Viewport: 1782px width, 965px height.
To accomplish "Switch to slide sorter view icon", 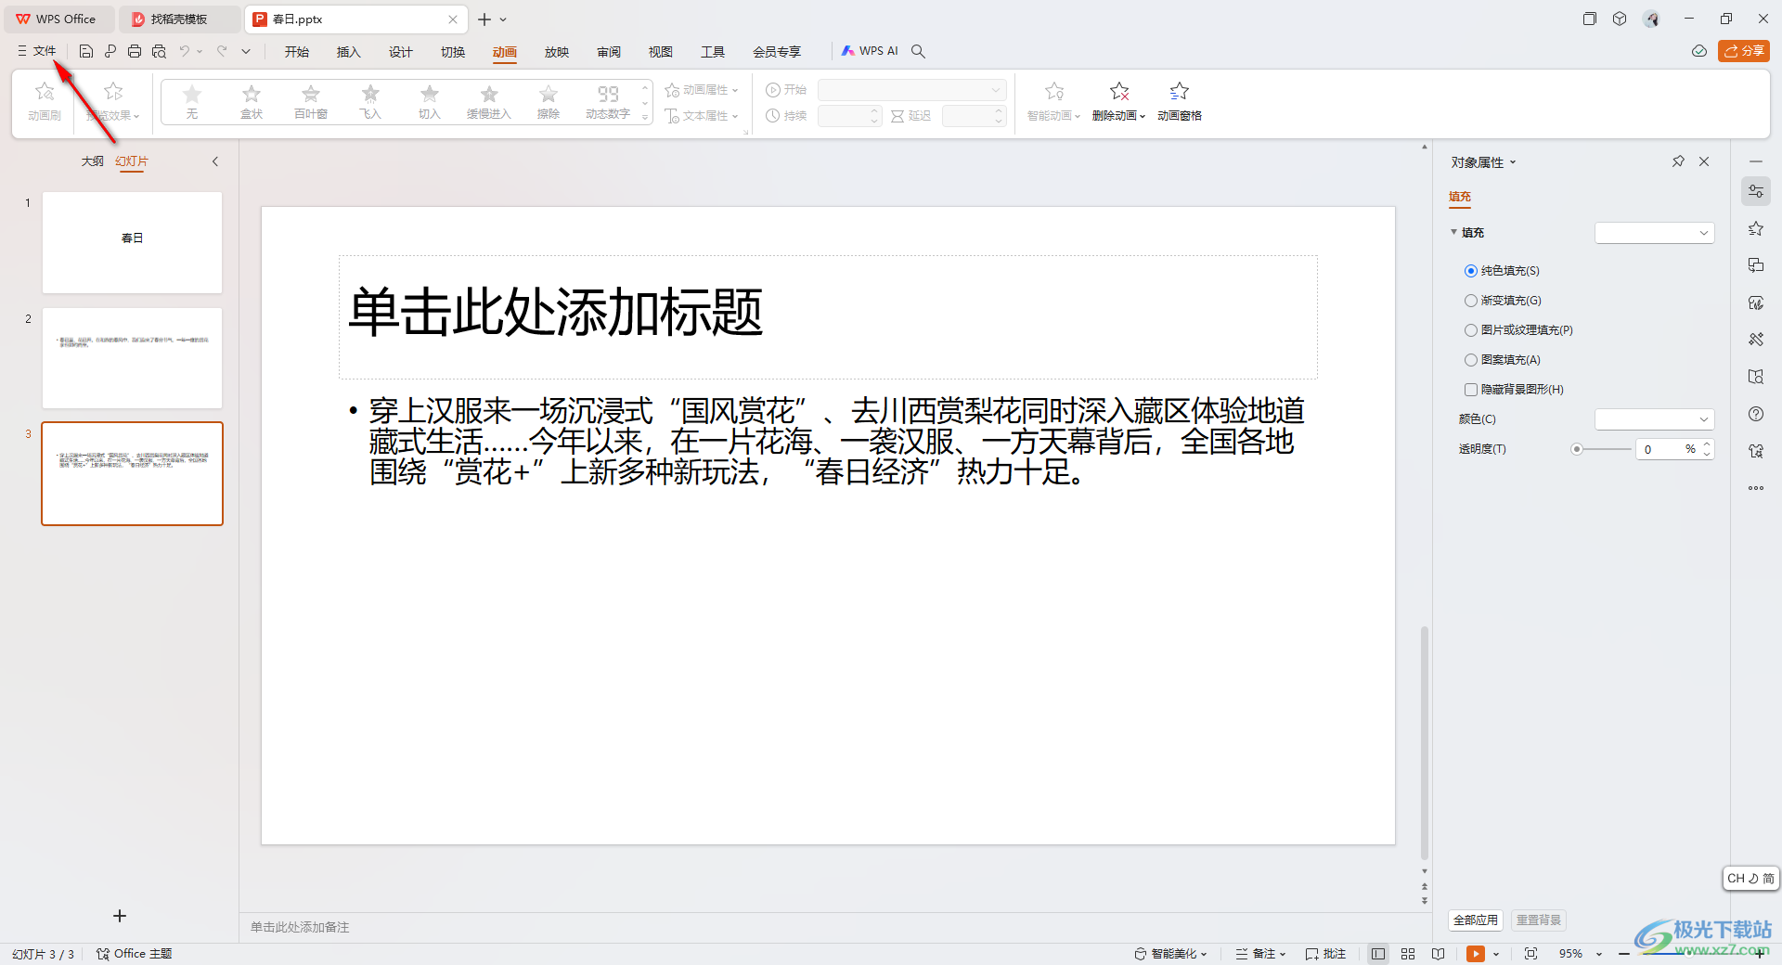I will click(1408, 954).
